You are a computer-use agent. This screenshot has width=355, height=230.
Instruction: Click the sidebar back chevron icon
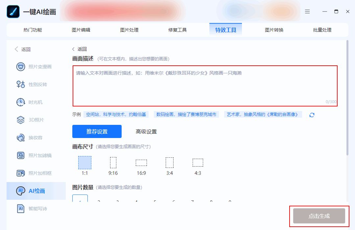(16, 49)
